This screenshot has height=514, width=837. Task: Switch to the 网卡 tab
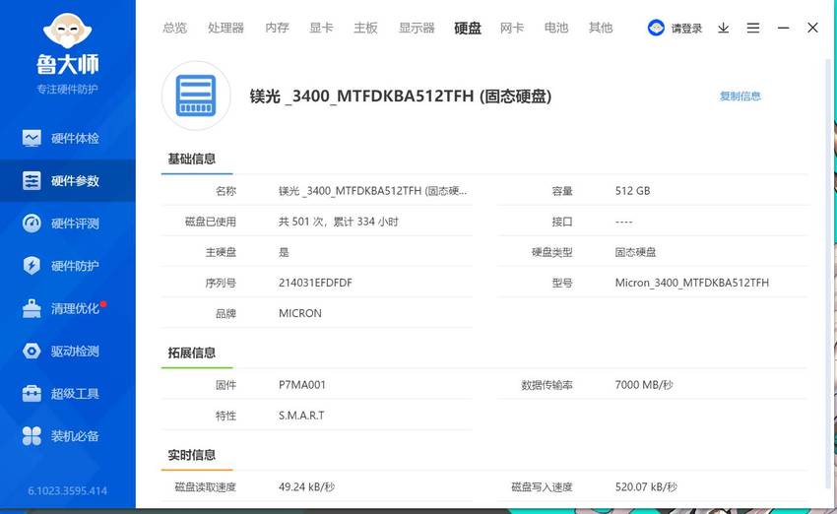pos(512,28)
